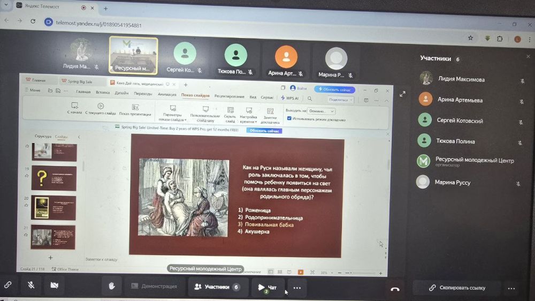The width and height of the screenshot is (535, 301).
Task: Click the telemost.yandex.ru address bar
Action: (x=98, y=25)
